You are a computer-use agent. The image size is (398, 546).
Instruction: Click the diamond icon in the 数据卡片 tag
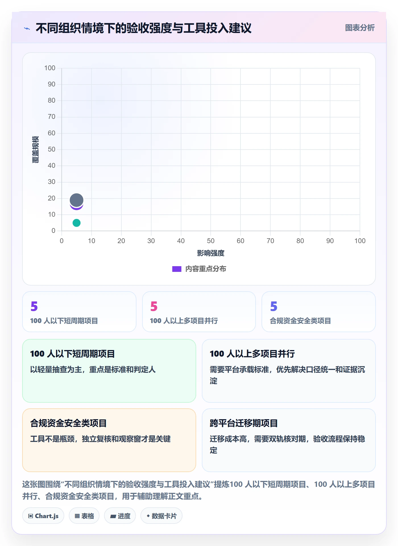pyautogui.click(x=148, y=516)
